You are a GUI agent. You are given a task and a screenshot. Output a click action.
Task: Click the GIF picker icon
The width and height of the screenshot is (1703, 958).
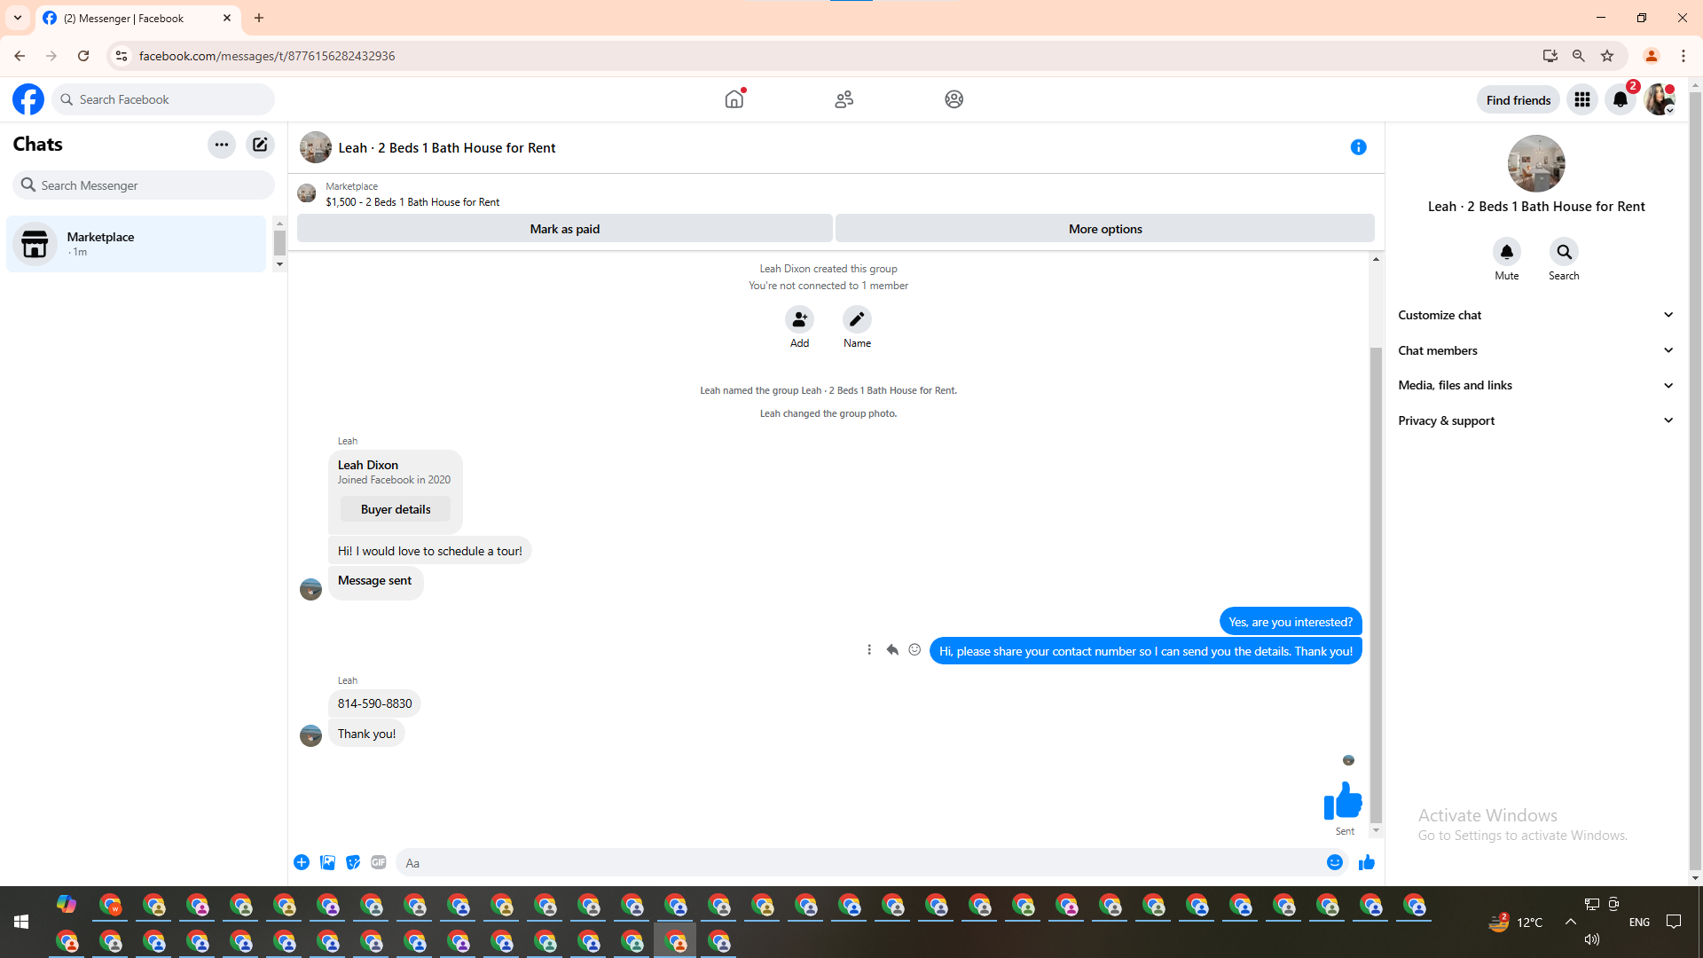tap(379, 862)
